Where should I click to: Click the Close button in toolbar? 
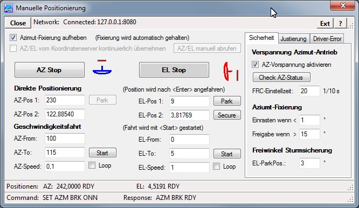tap(18, 23)
